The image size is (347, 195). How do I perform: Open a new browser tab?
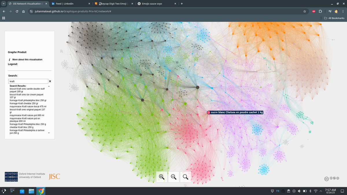182,3
